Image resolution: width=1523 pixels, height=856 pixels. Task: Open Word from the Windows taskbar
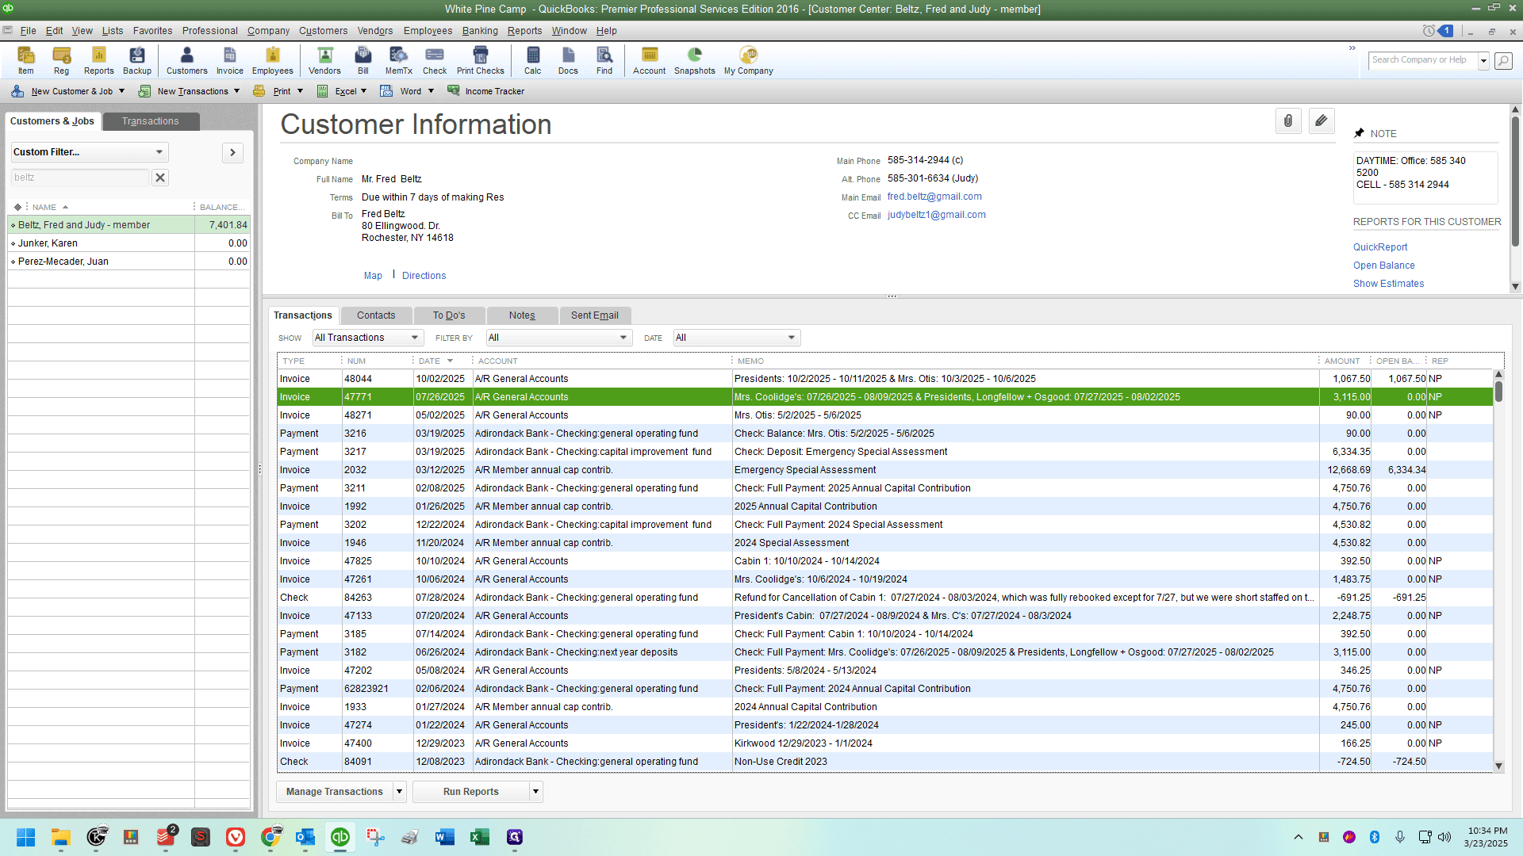[x=445, y=837]
